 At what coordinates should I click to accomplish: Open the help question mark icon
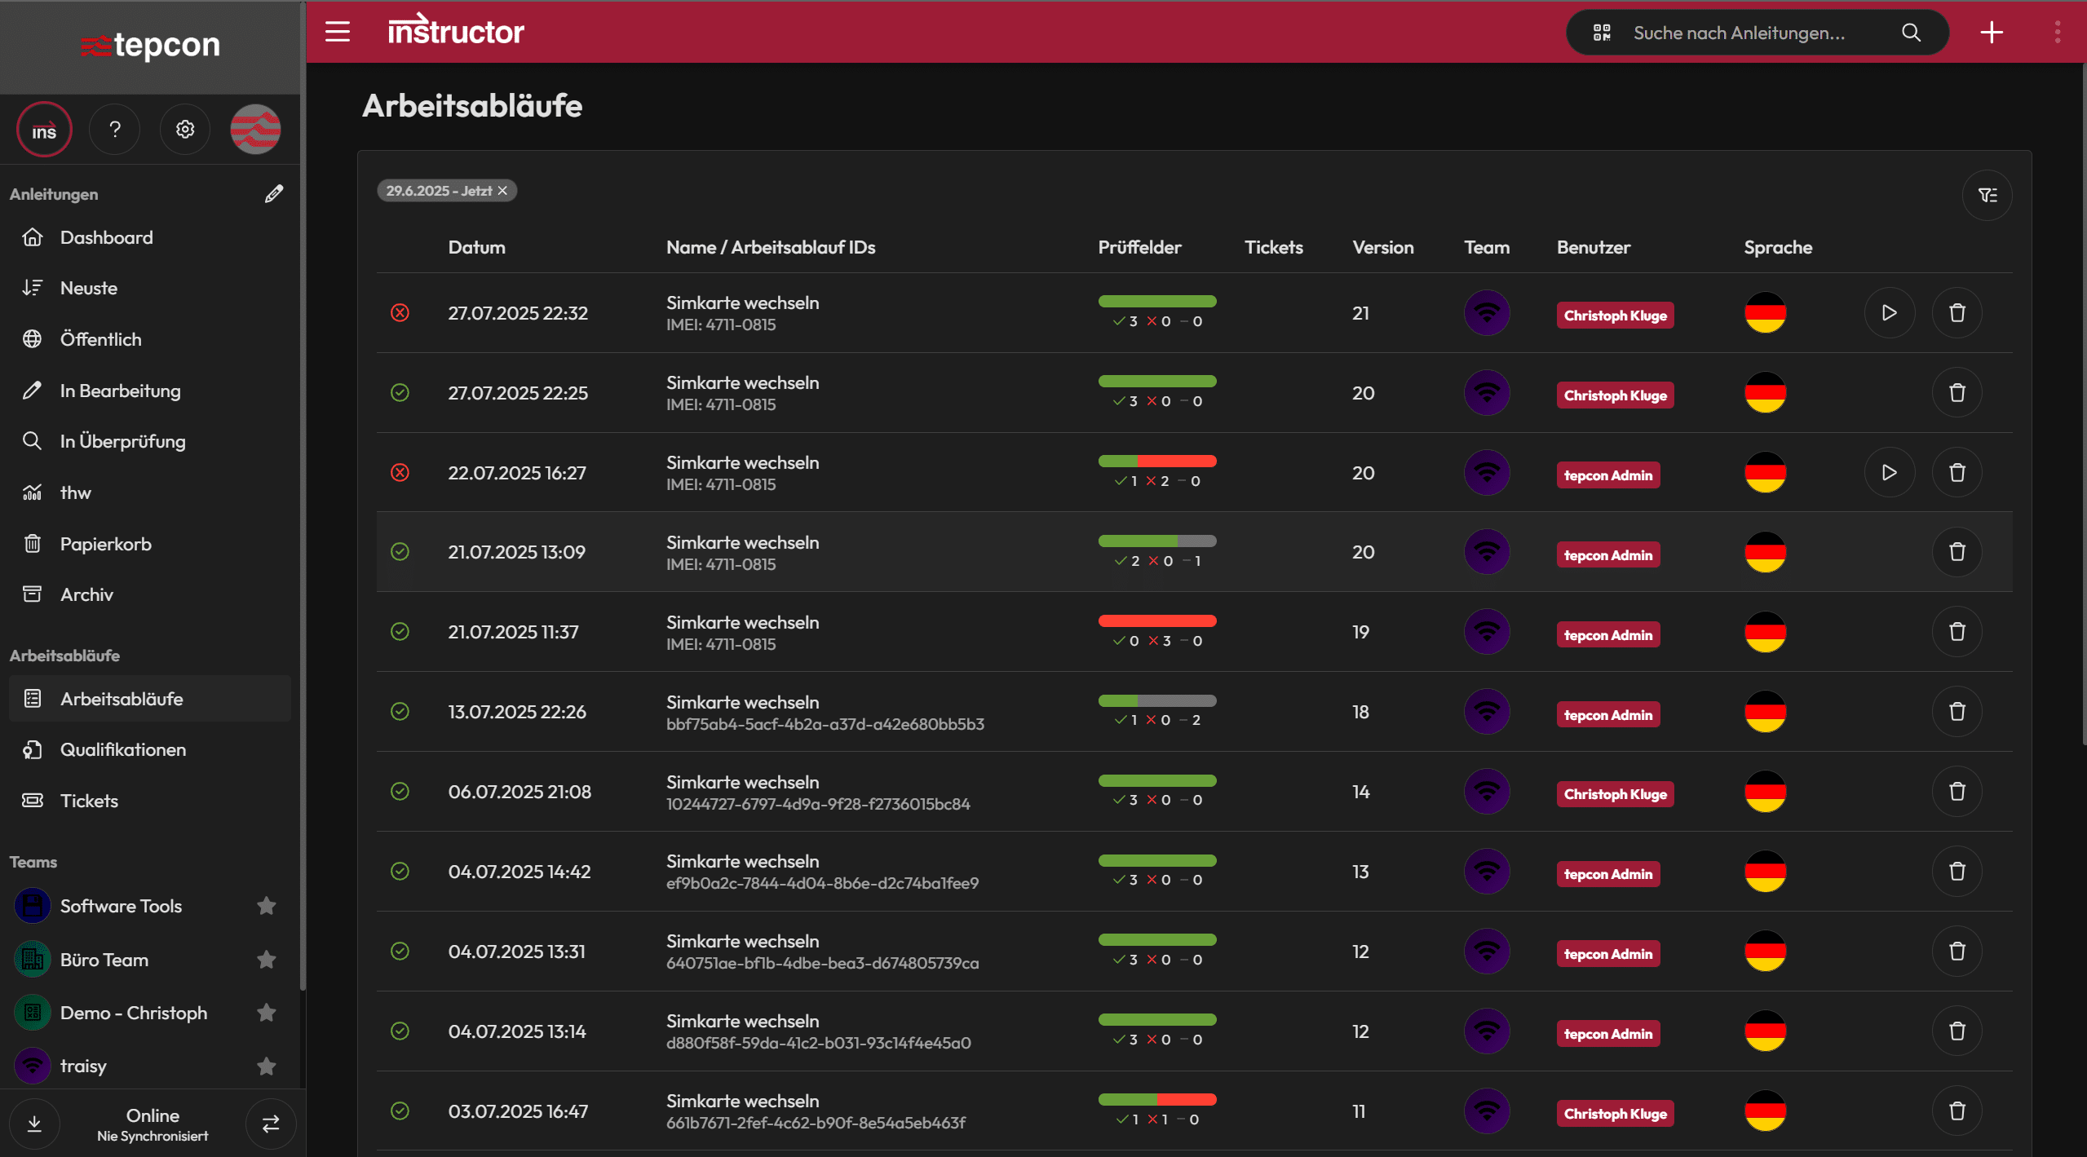pos(115,129)
